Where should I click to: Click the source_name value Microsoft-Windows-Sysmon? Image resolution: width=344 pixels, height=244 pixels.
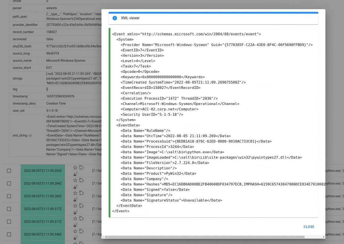click(66, 61)
